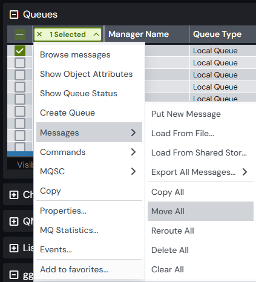Collapse the Queues panel minus icon
This screenshot has width=256, height=282.
click(14, 15)
